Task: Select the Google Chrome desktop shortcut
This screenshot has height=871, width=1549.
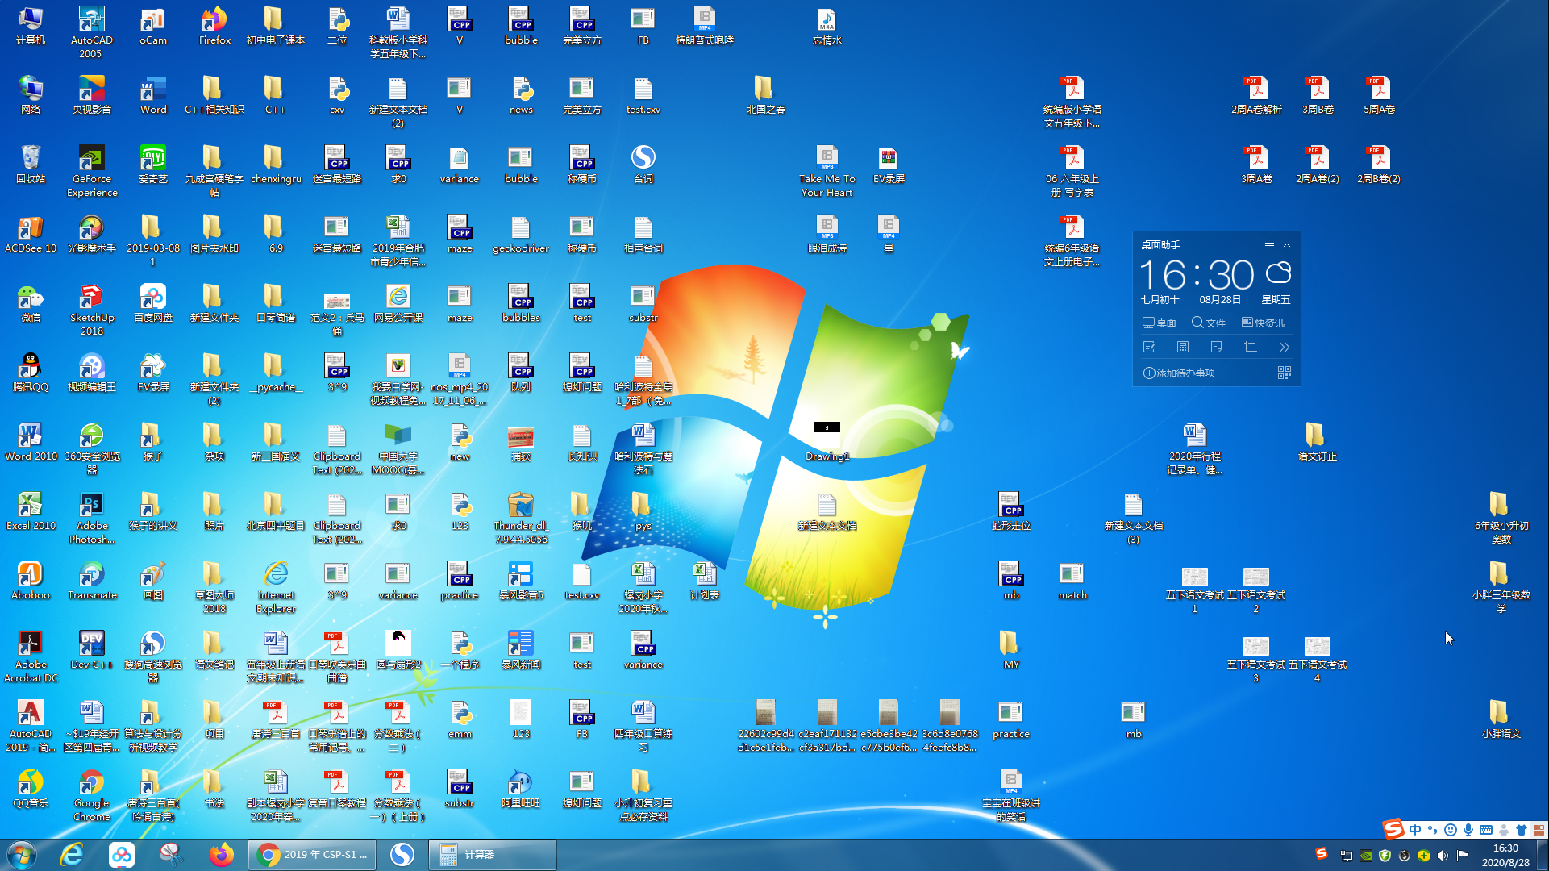Action: pos(92,795)
